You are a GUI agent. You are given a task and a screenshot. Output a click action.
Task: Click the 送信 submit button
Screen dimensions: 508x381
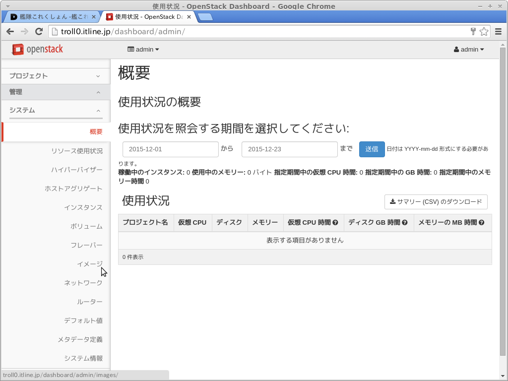pyautogui.click(x=372, y=149)
